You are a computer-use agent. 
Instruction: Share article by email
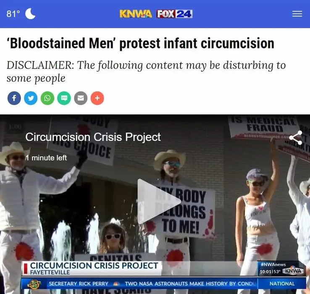[x=81, y=98]
